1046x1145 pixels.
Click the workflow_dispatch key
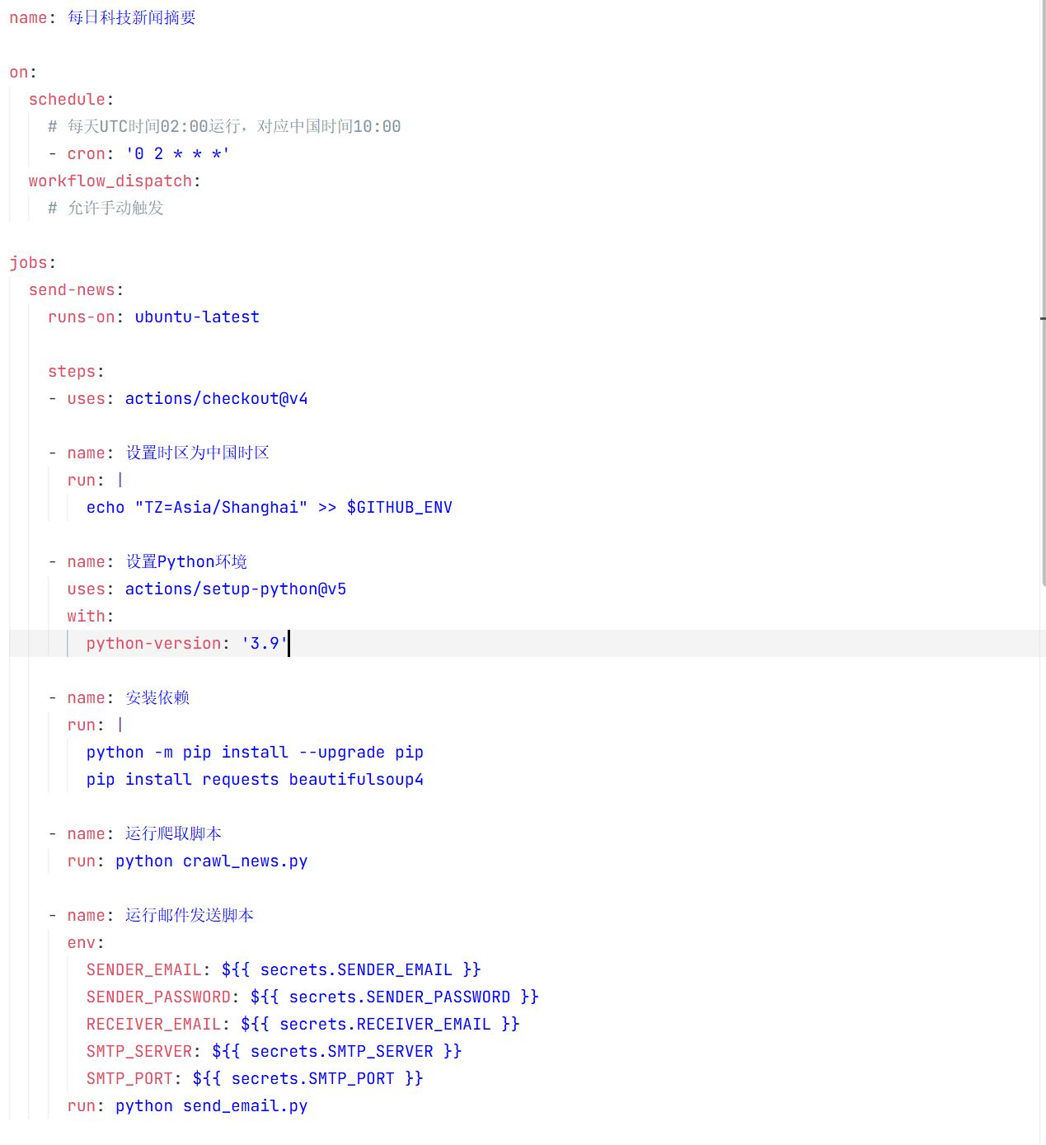tap(110, 181)
